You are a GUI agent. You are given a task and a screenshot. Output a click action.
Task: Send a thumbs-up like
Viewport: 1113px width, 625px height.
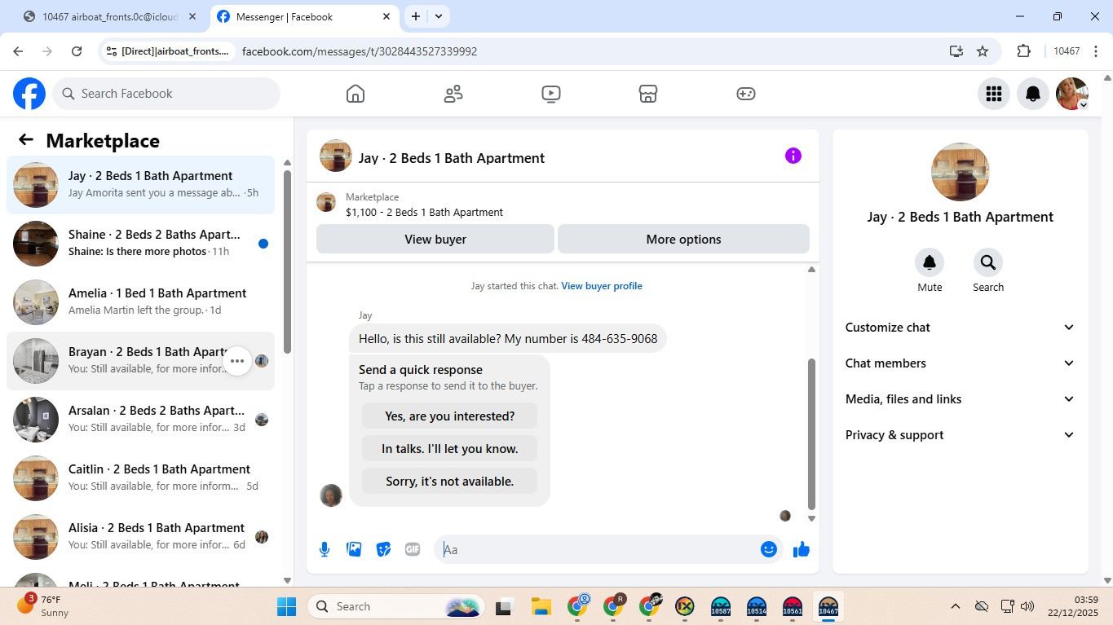point(802,549)
